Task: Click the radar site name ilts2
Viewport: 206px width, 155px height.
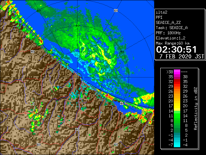Action: [162, 12]
